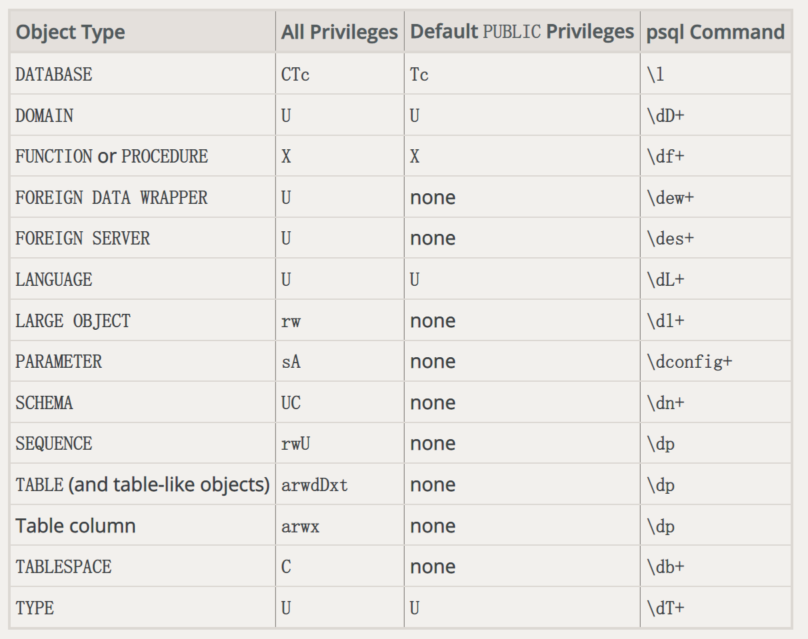Screen dimensions: 808x639
Task: Click the psql Command column header
Action: coord(715,32)
